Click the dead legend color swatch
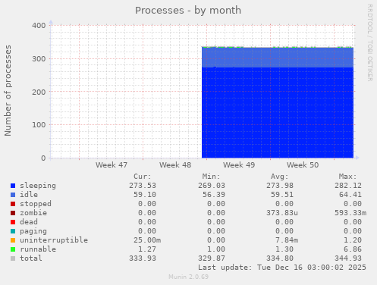Viewport: 377px width, 285px height. pyautogui.click(x=13, y=222)
